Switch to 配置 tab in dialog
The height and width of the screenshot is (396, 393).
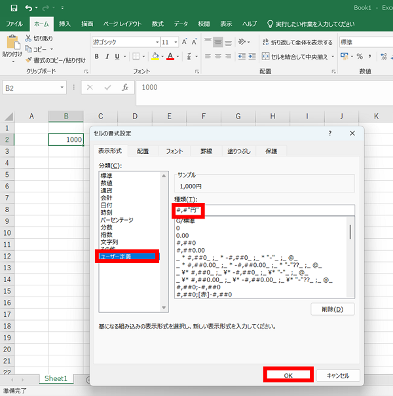tap(143, 151)
